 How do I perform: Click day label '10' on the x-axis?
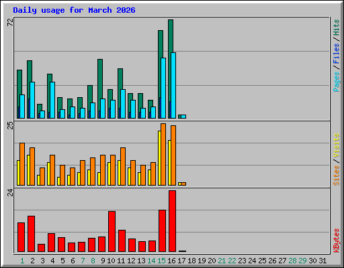point(111,261)
